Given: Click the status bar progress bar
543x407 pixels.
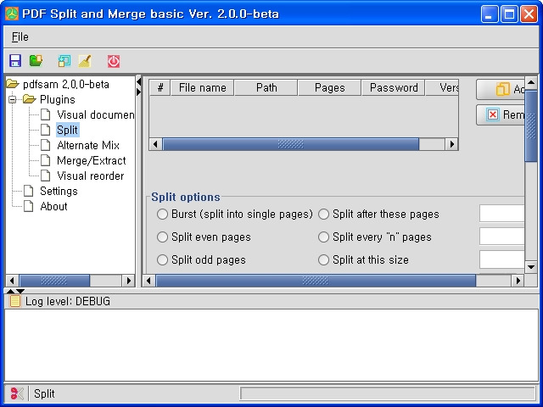Looking at the screenshot, I should (x=388, y=393).
